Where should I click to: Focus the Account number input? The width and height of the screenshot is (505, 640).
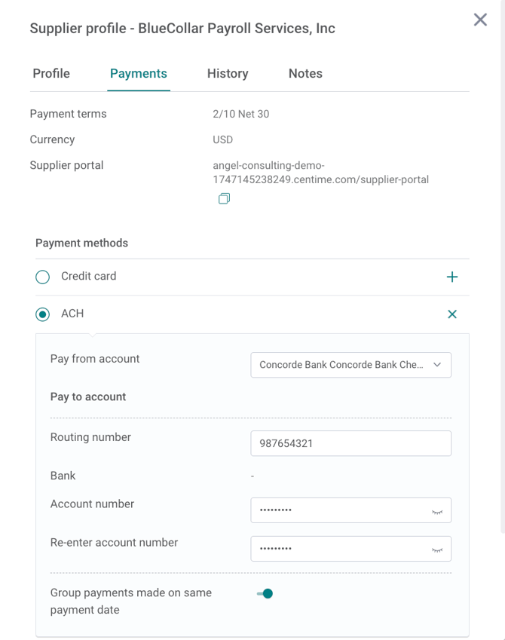[350, 510]
